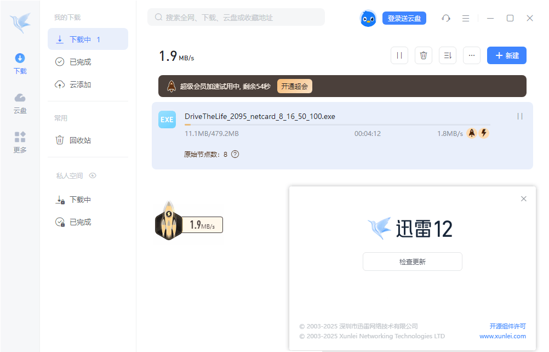Click the search input field

[236, 18]
